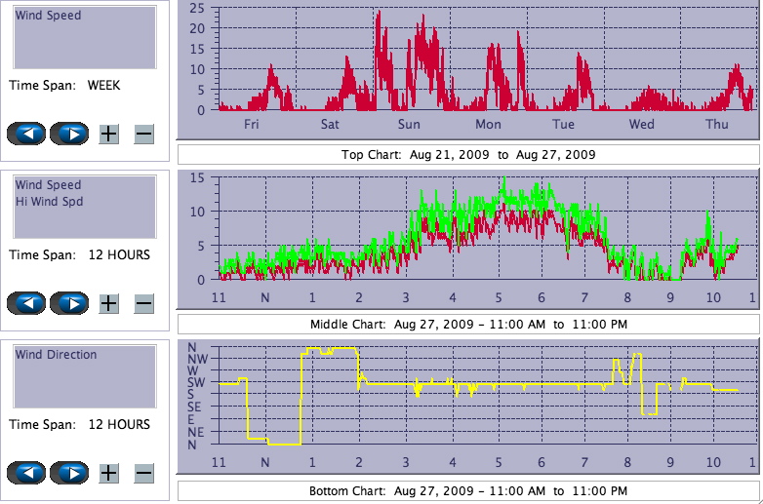Click the minus button under Wind Direction

143,473
